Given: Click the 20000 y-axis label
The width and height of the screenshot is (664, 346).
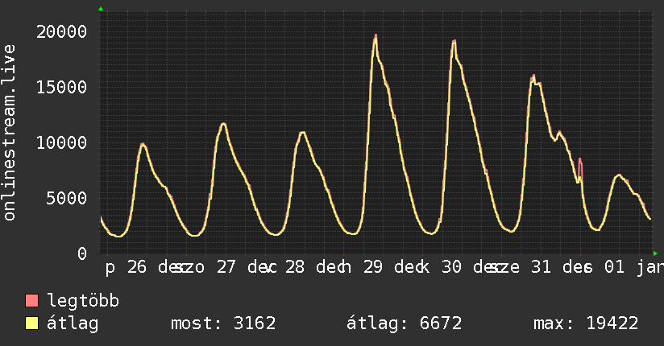Looking at the screenshot, I should point(62,31).
